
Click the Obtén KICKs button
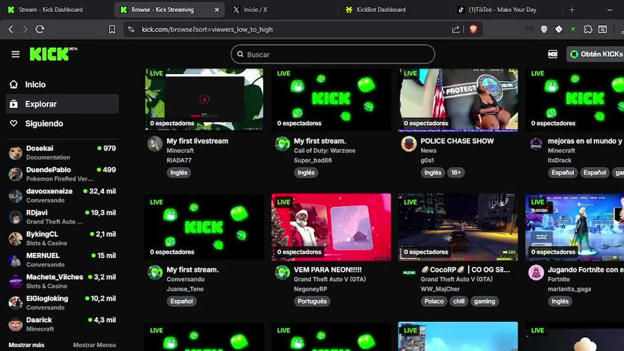(595, 54)
